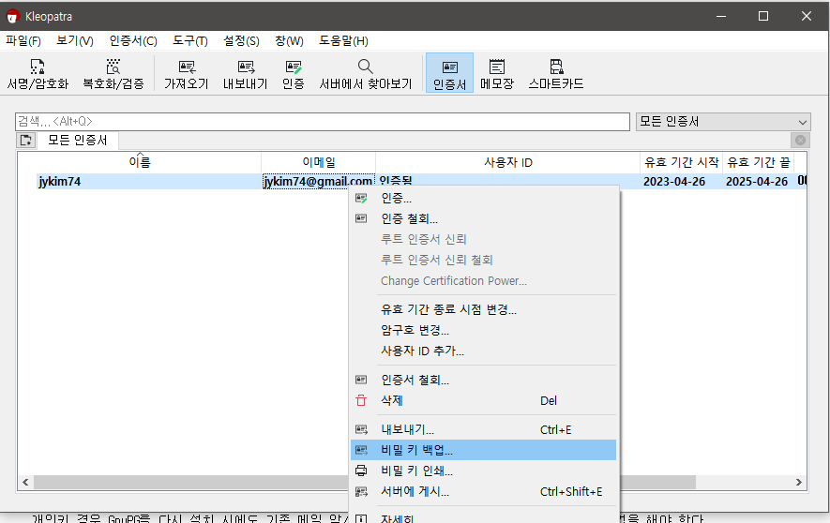Open the Sign/Encrypt (서명/암호화) tool

click(x=38, y=74)
